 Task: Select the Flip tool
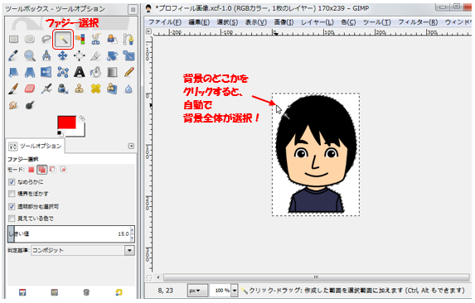[46, 72]
